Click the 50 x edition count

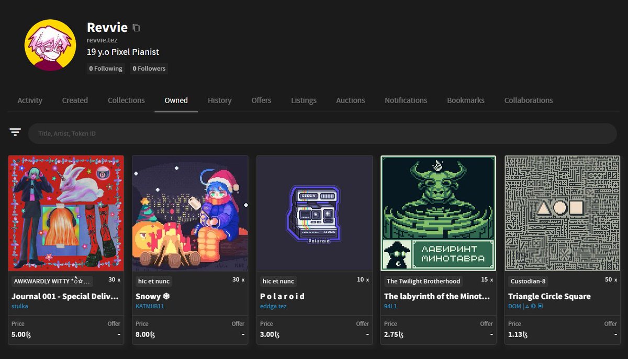point(611,280)
